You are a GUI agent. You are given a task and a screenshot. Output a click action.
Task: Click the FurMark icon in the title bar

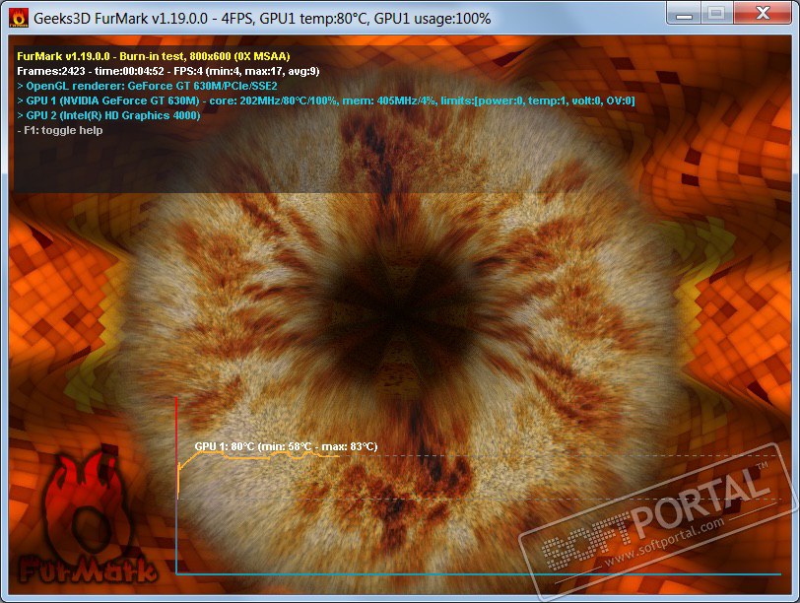click(19, 18)
